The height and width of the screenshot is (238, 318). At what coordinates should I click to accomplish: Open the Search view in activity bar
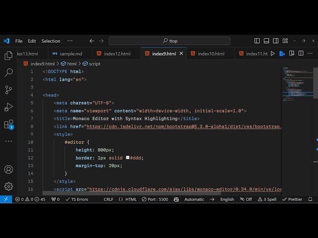[8, 73]
